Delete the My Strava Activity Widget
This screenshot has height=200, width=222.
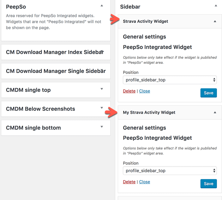(129, 182)
